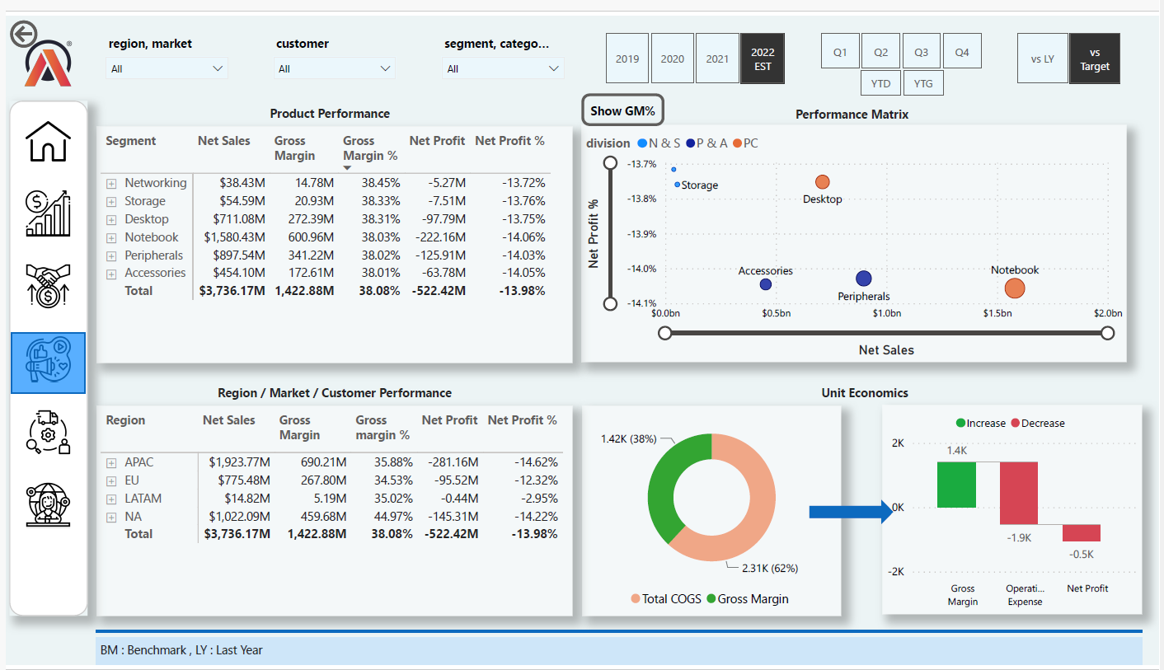Expand the Networking segment row
This screenshot has height=670, width=1164.
(x=111, y=182)
